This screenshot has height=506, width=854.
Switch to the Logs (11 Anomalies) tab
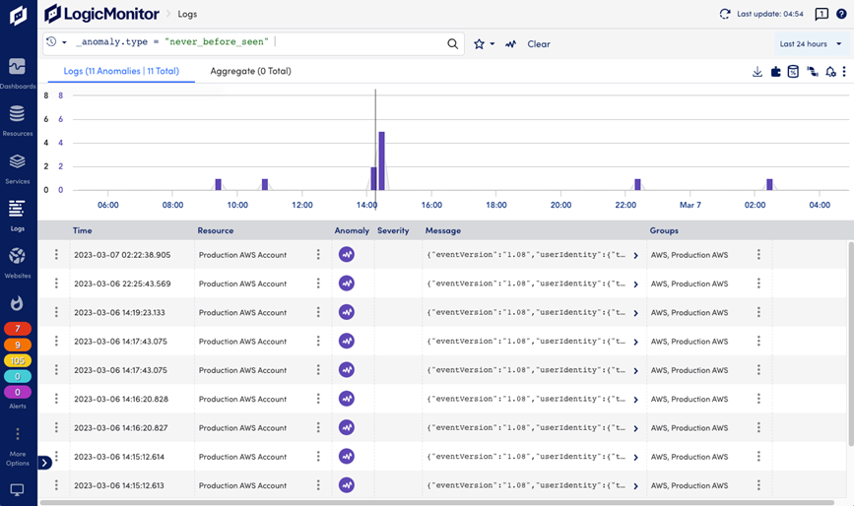(x=121, y=71)
